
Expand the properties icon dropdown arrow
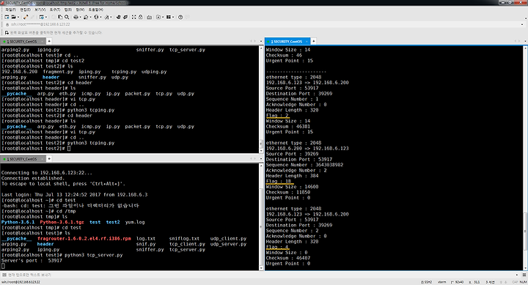[46, 17]
